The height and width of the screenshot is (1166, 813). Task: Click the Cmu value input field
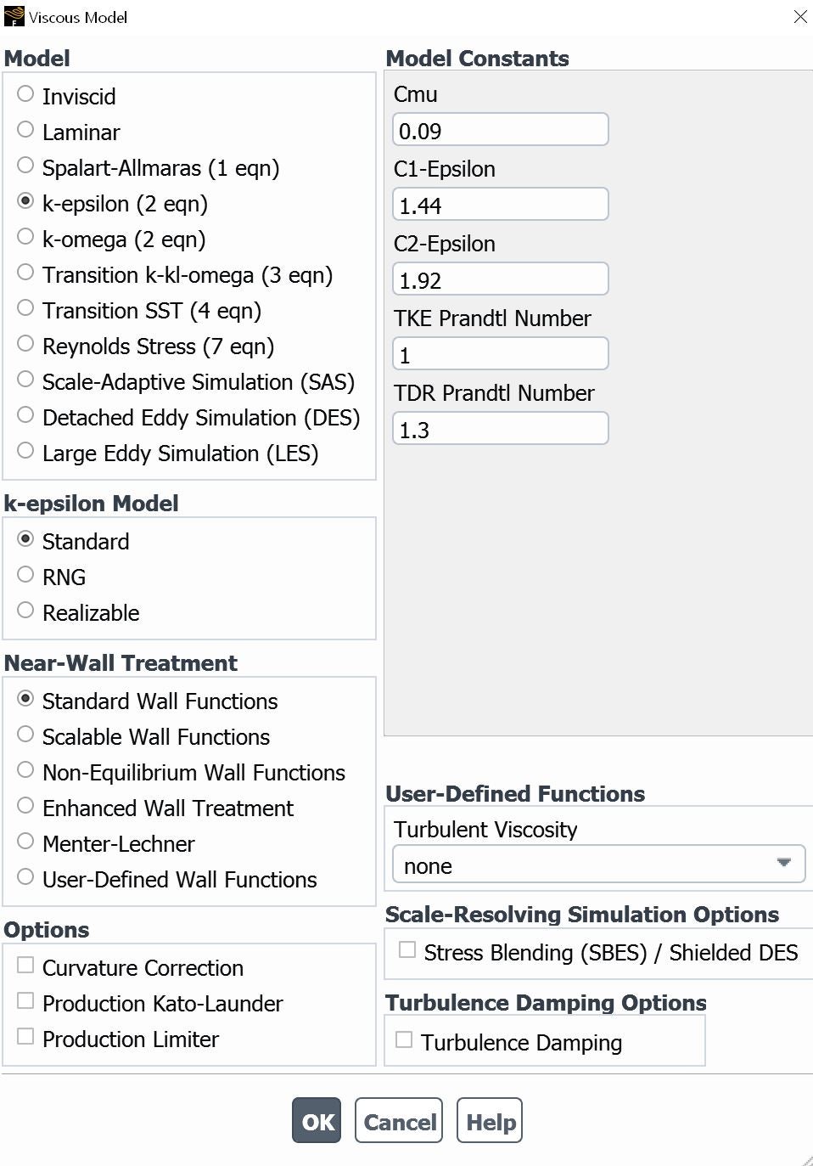(500, 130)
